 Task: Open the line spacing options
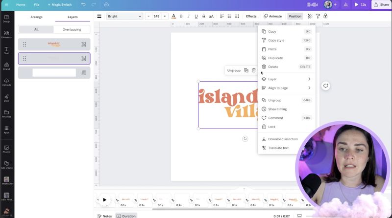coord(237,16)
